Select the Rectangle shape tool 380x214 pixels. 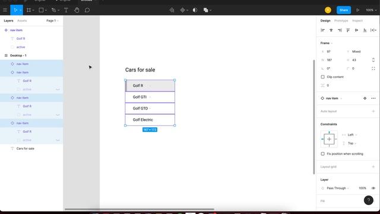[41, 10]
